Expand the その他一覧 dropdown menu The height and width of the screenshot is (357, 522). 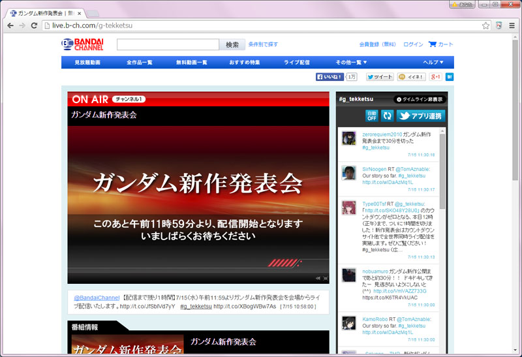click(353, 62)
